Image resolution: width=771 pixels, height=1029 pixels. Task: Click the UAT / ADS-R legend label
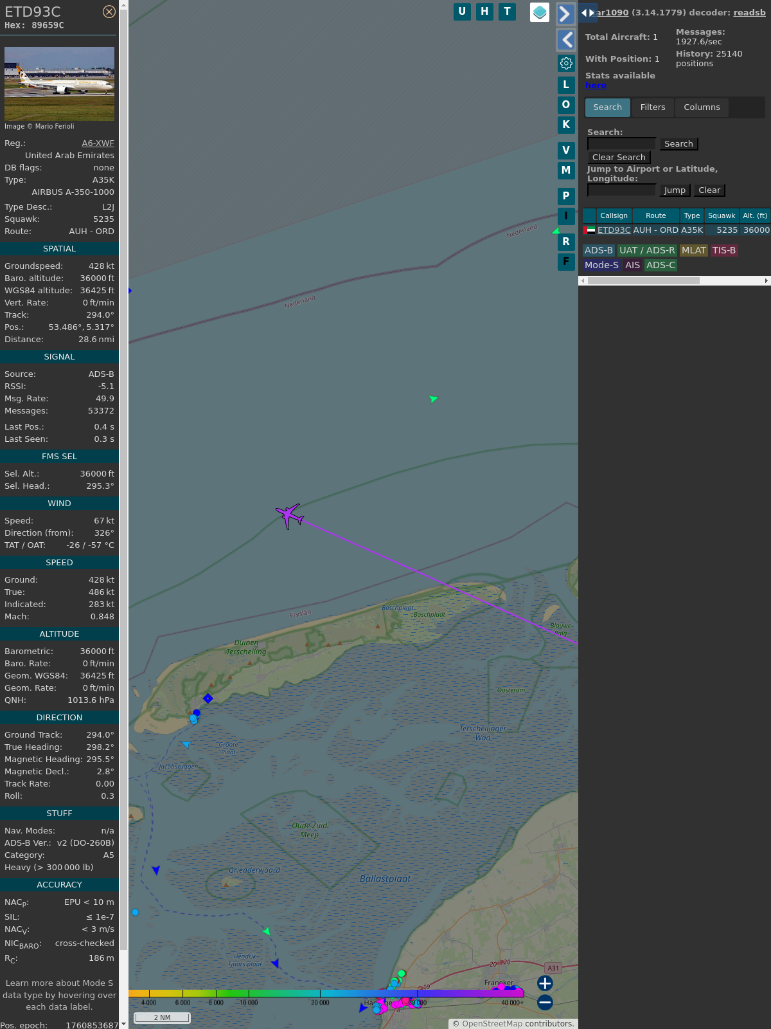(647, 251)
